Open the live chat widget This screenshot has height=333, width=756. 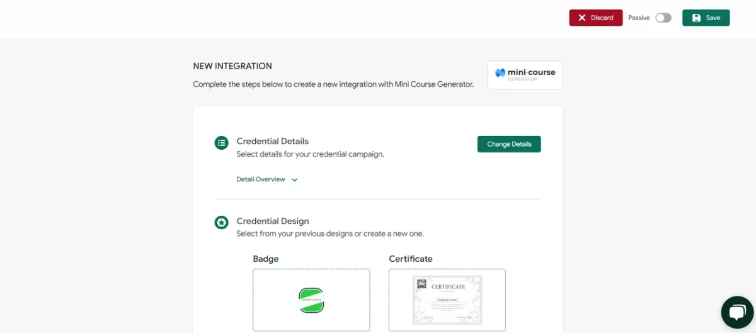click(x=737, y=312)
